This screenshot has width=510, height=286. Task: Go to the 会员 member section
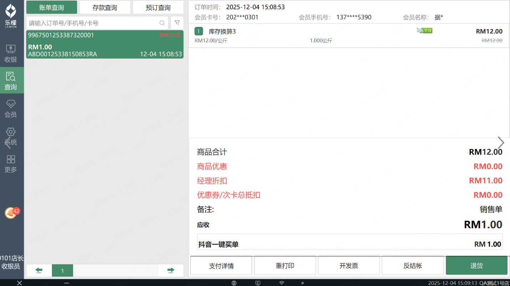(x=11, y=108)
